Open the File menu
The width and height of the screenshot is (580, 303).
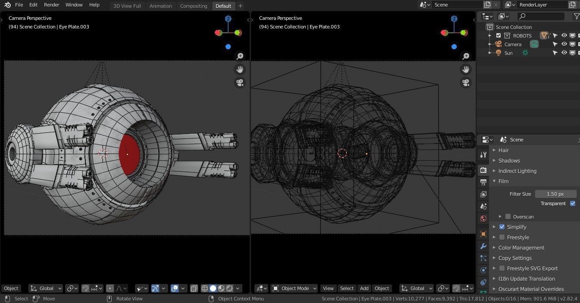click(19, 5)
